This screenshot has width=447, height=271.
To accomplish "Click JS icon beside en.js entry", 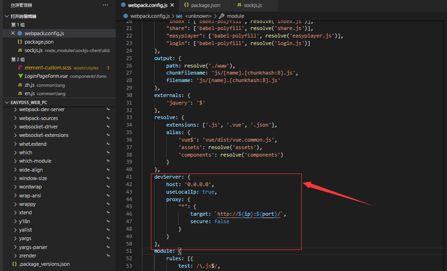I will point(20,93).
